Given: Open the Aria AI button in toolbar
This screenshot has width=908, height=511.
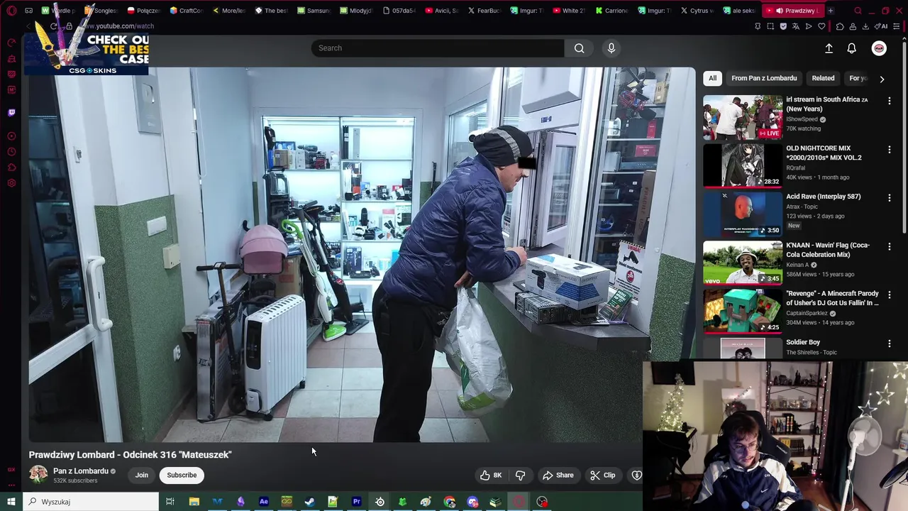Looking at the screenshot, I should [x=880, y=26].
